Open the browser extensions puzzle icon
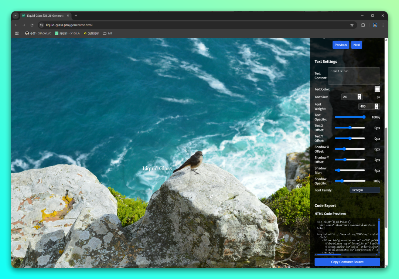This screenshot has width=399, height=279. pos(363,25)
